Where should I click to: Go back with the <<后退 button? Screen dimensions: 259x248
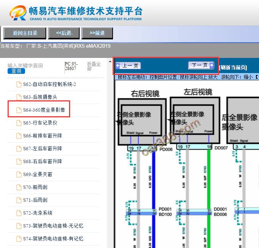point(64,33)
